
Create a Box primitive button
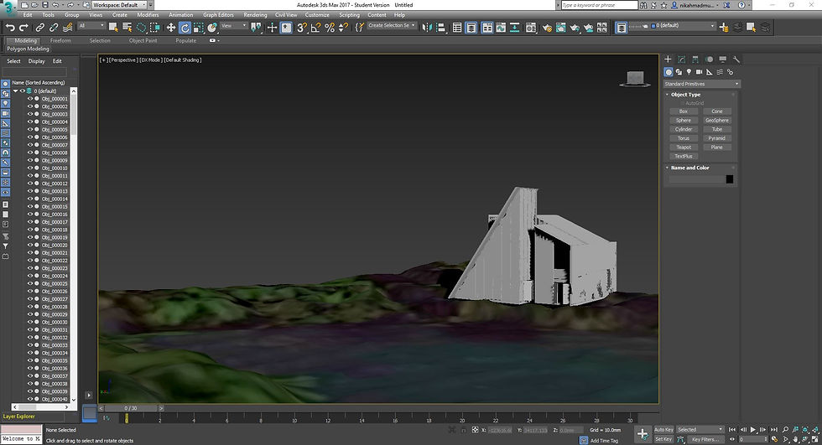point(684,111)
